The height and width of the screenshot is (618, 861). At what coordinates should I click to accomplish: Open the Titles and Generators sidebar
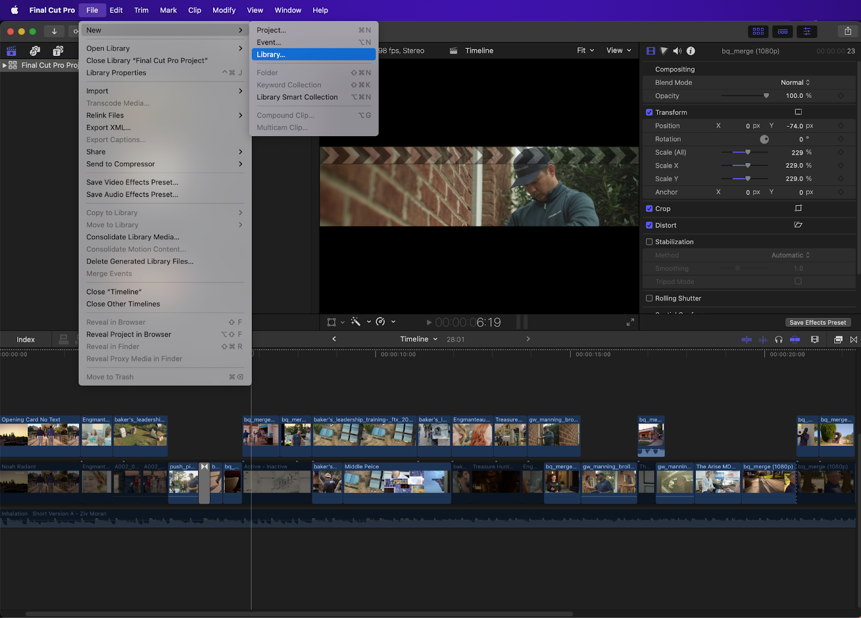pos(58,51)
